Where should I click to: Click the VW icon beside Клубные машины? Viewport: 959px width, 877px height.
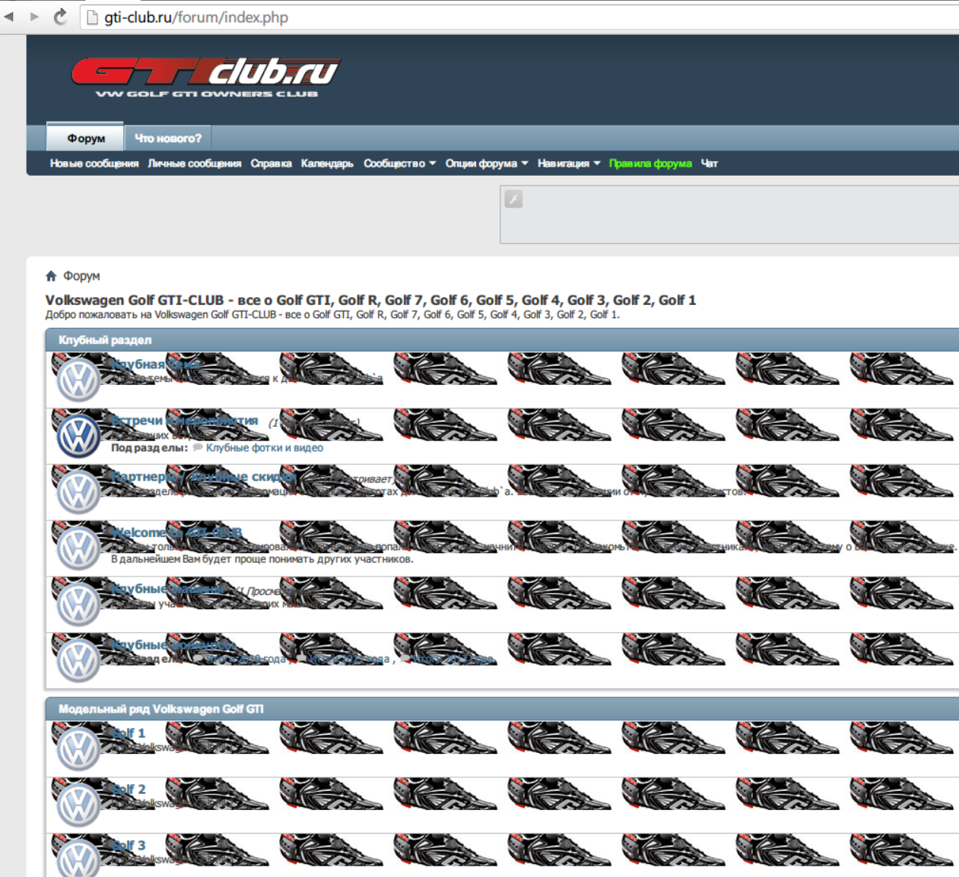point(78,605)
